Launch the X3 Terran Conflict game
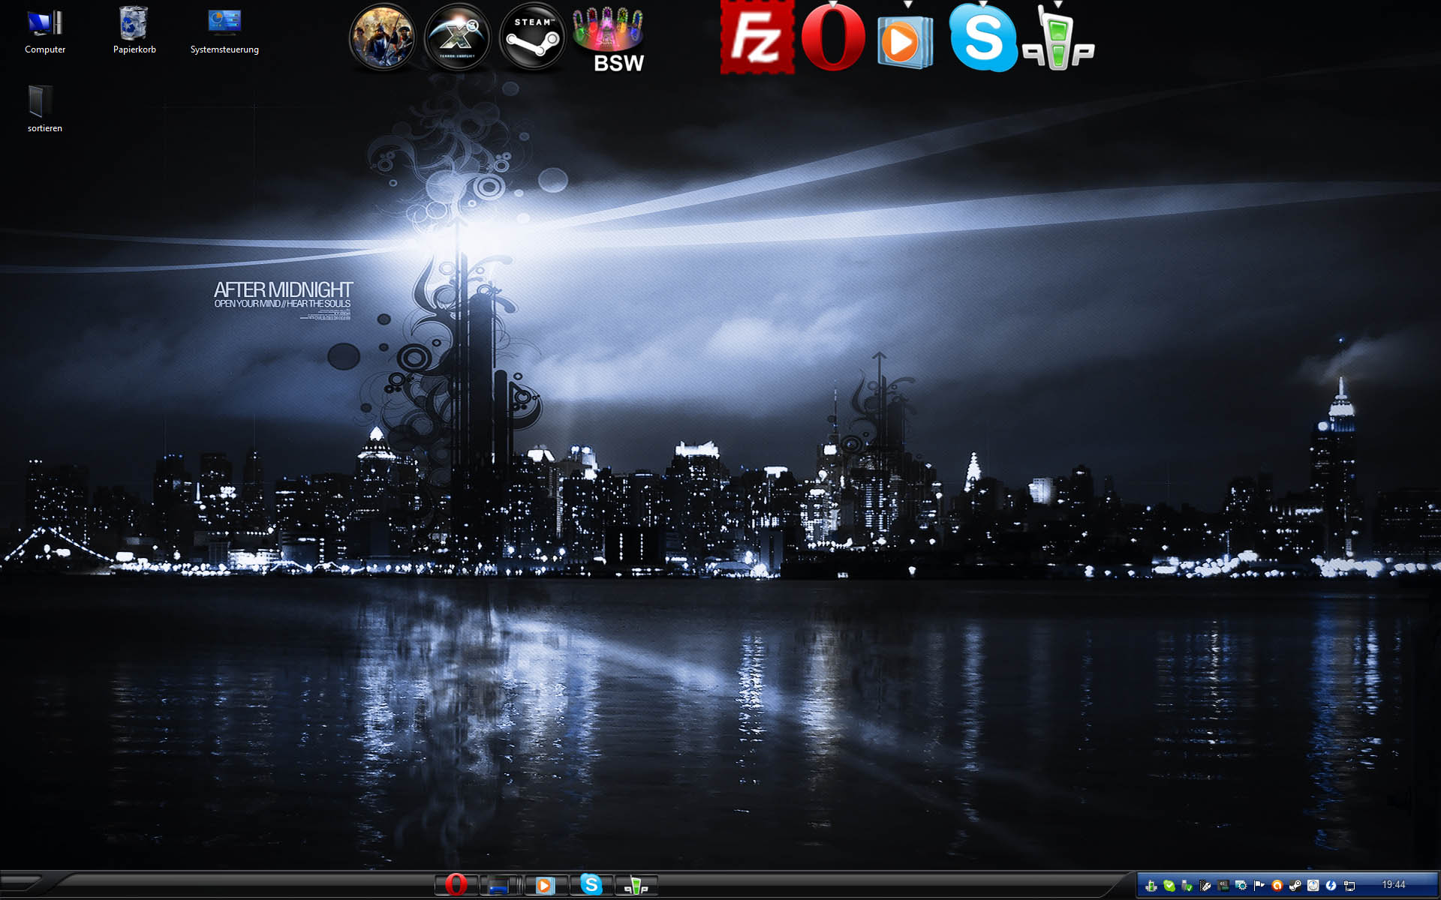This screenshot has width=1441, height=900. 457,37
